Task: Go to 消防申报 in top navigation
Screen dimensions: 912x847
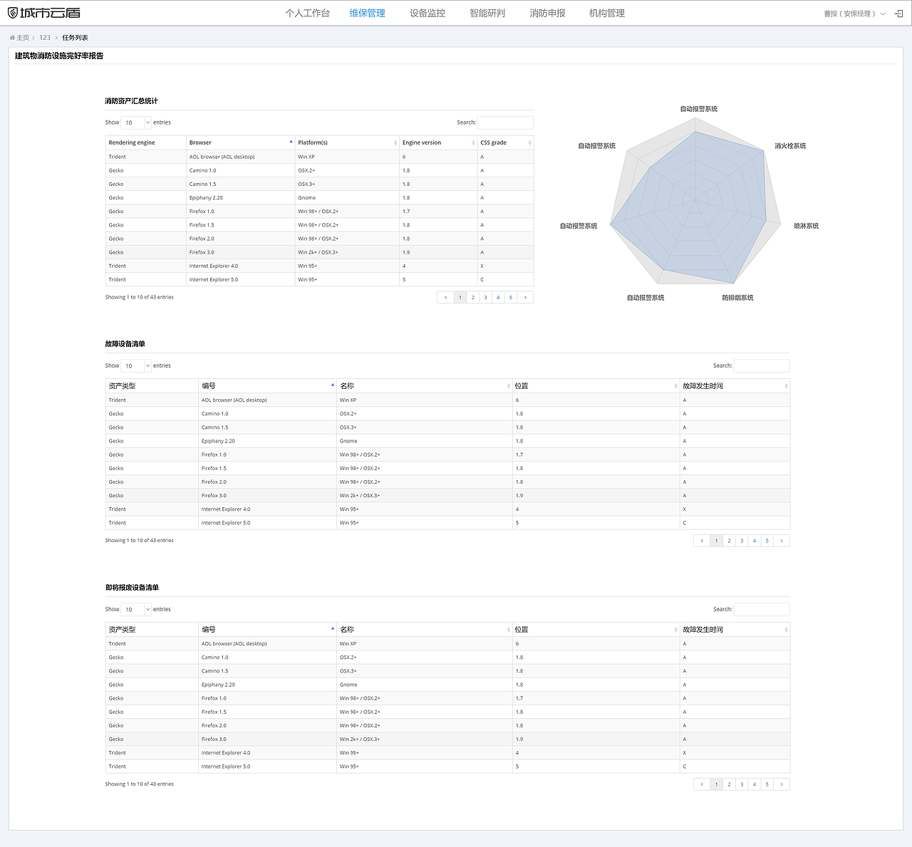Action: tap(547, 13)
